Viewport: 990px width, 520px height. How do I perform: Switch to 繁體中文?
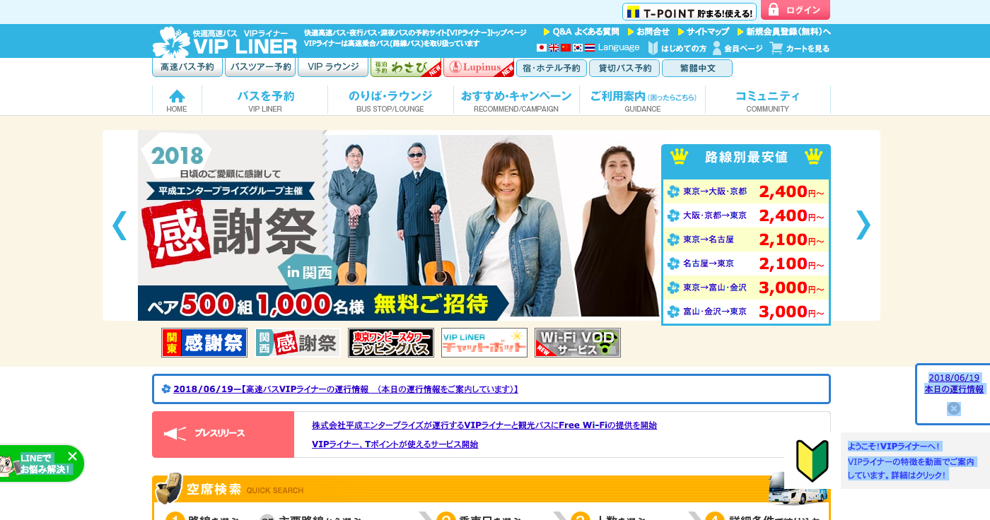coord(697,69)
